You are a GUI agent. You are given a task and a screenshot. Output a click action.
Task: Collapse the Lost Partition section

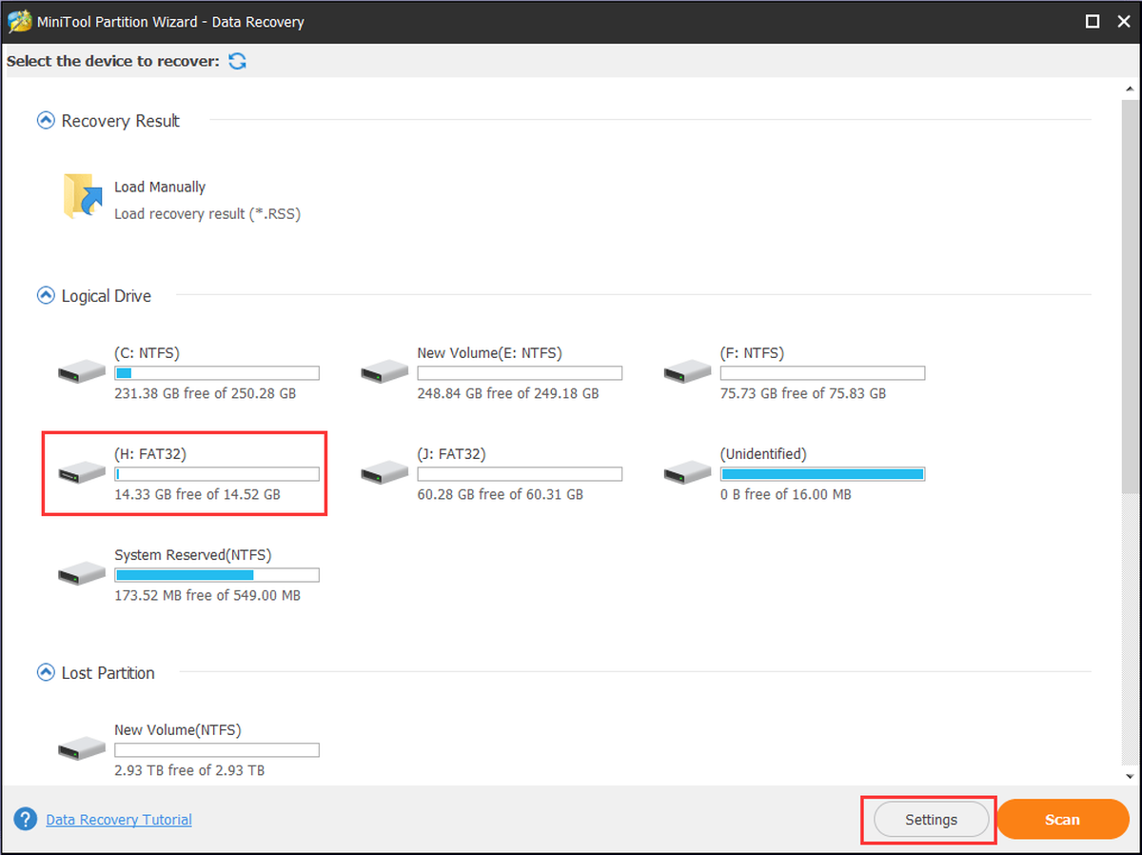click(x=46, y=673)
